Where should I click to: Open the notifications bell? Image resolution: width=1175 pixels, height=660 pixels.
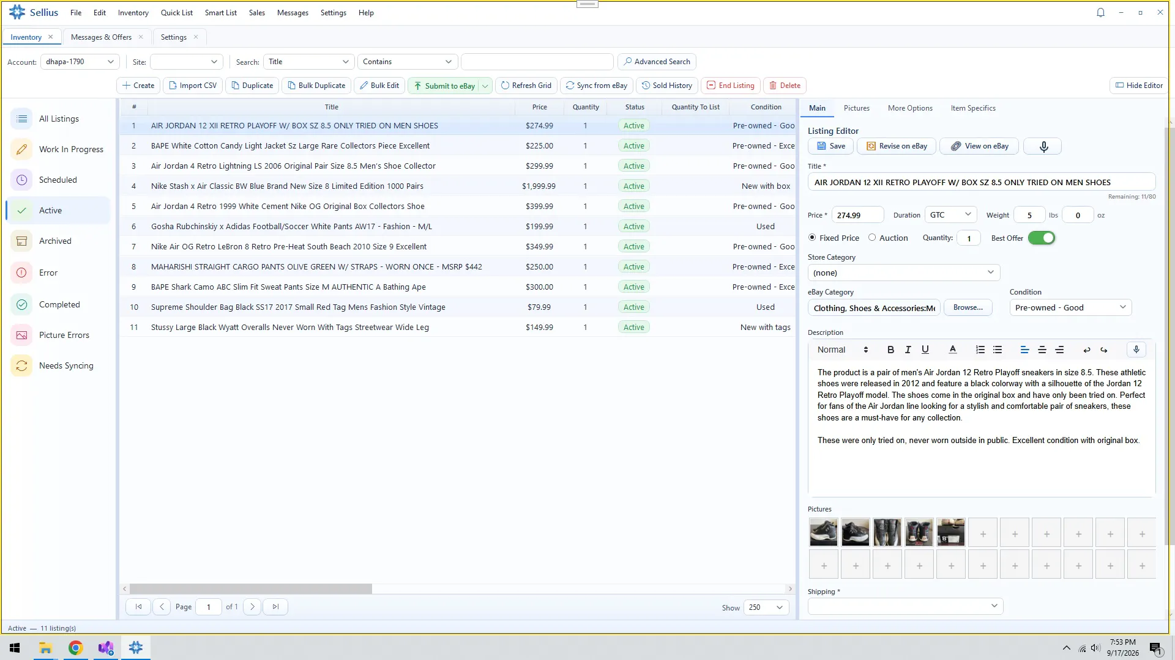1100,13
